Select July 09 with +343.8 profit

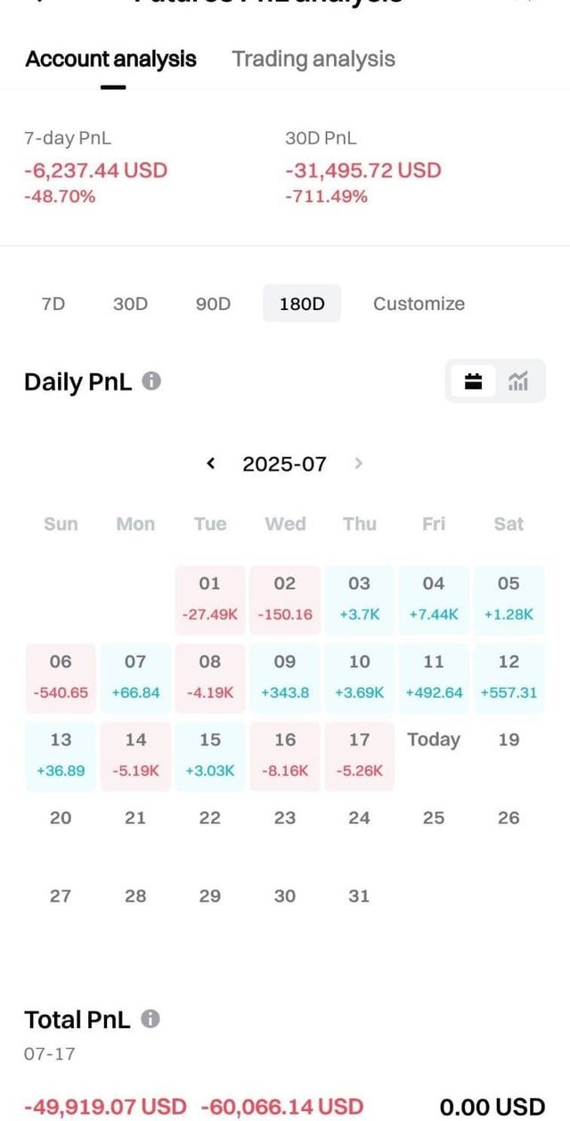point(285,676)
